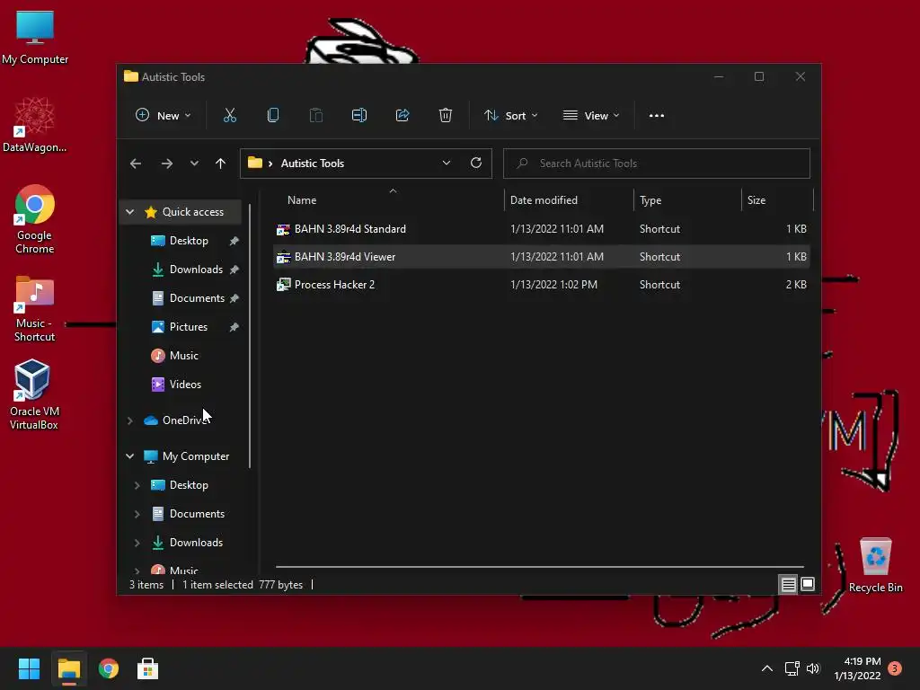Open Videos in Quick access

point(185,385)
